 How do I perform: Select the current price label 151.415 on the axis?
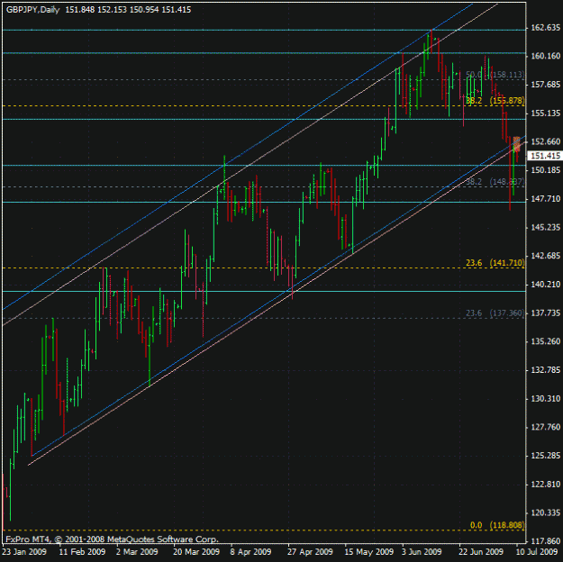coord(545,156)
